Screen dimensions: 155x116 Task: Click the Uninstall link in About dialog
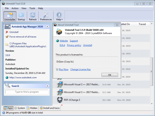click(x=88, y=45)
